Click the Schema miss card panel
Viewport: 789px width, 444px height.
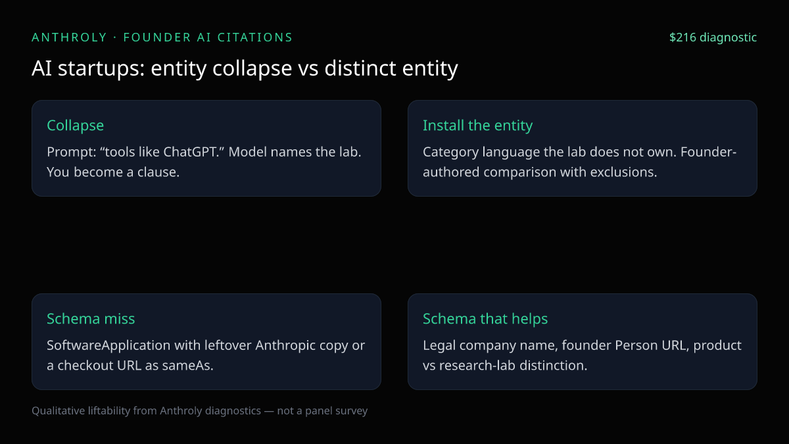pyautogui.click(x=206, y=341)
